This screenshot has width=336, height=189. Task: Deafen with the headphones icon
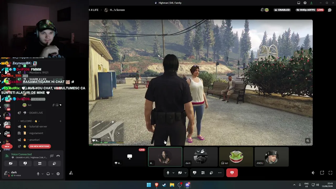[48, 174]
